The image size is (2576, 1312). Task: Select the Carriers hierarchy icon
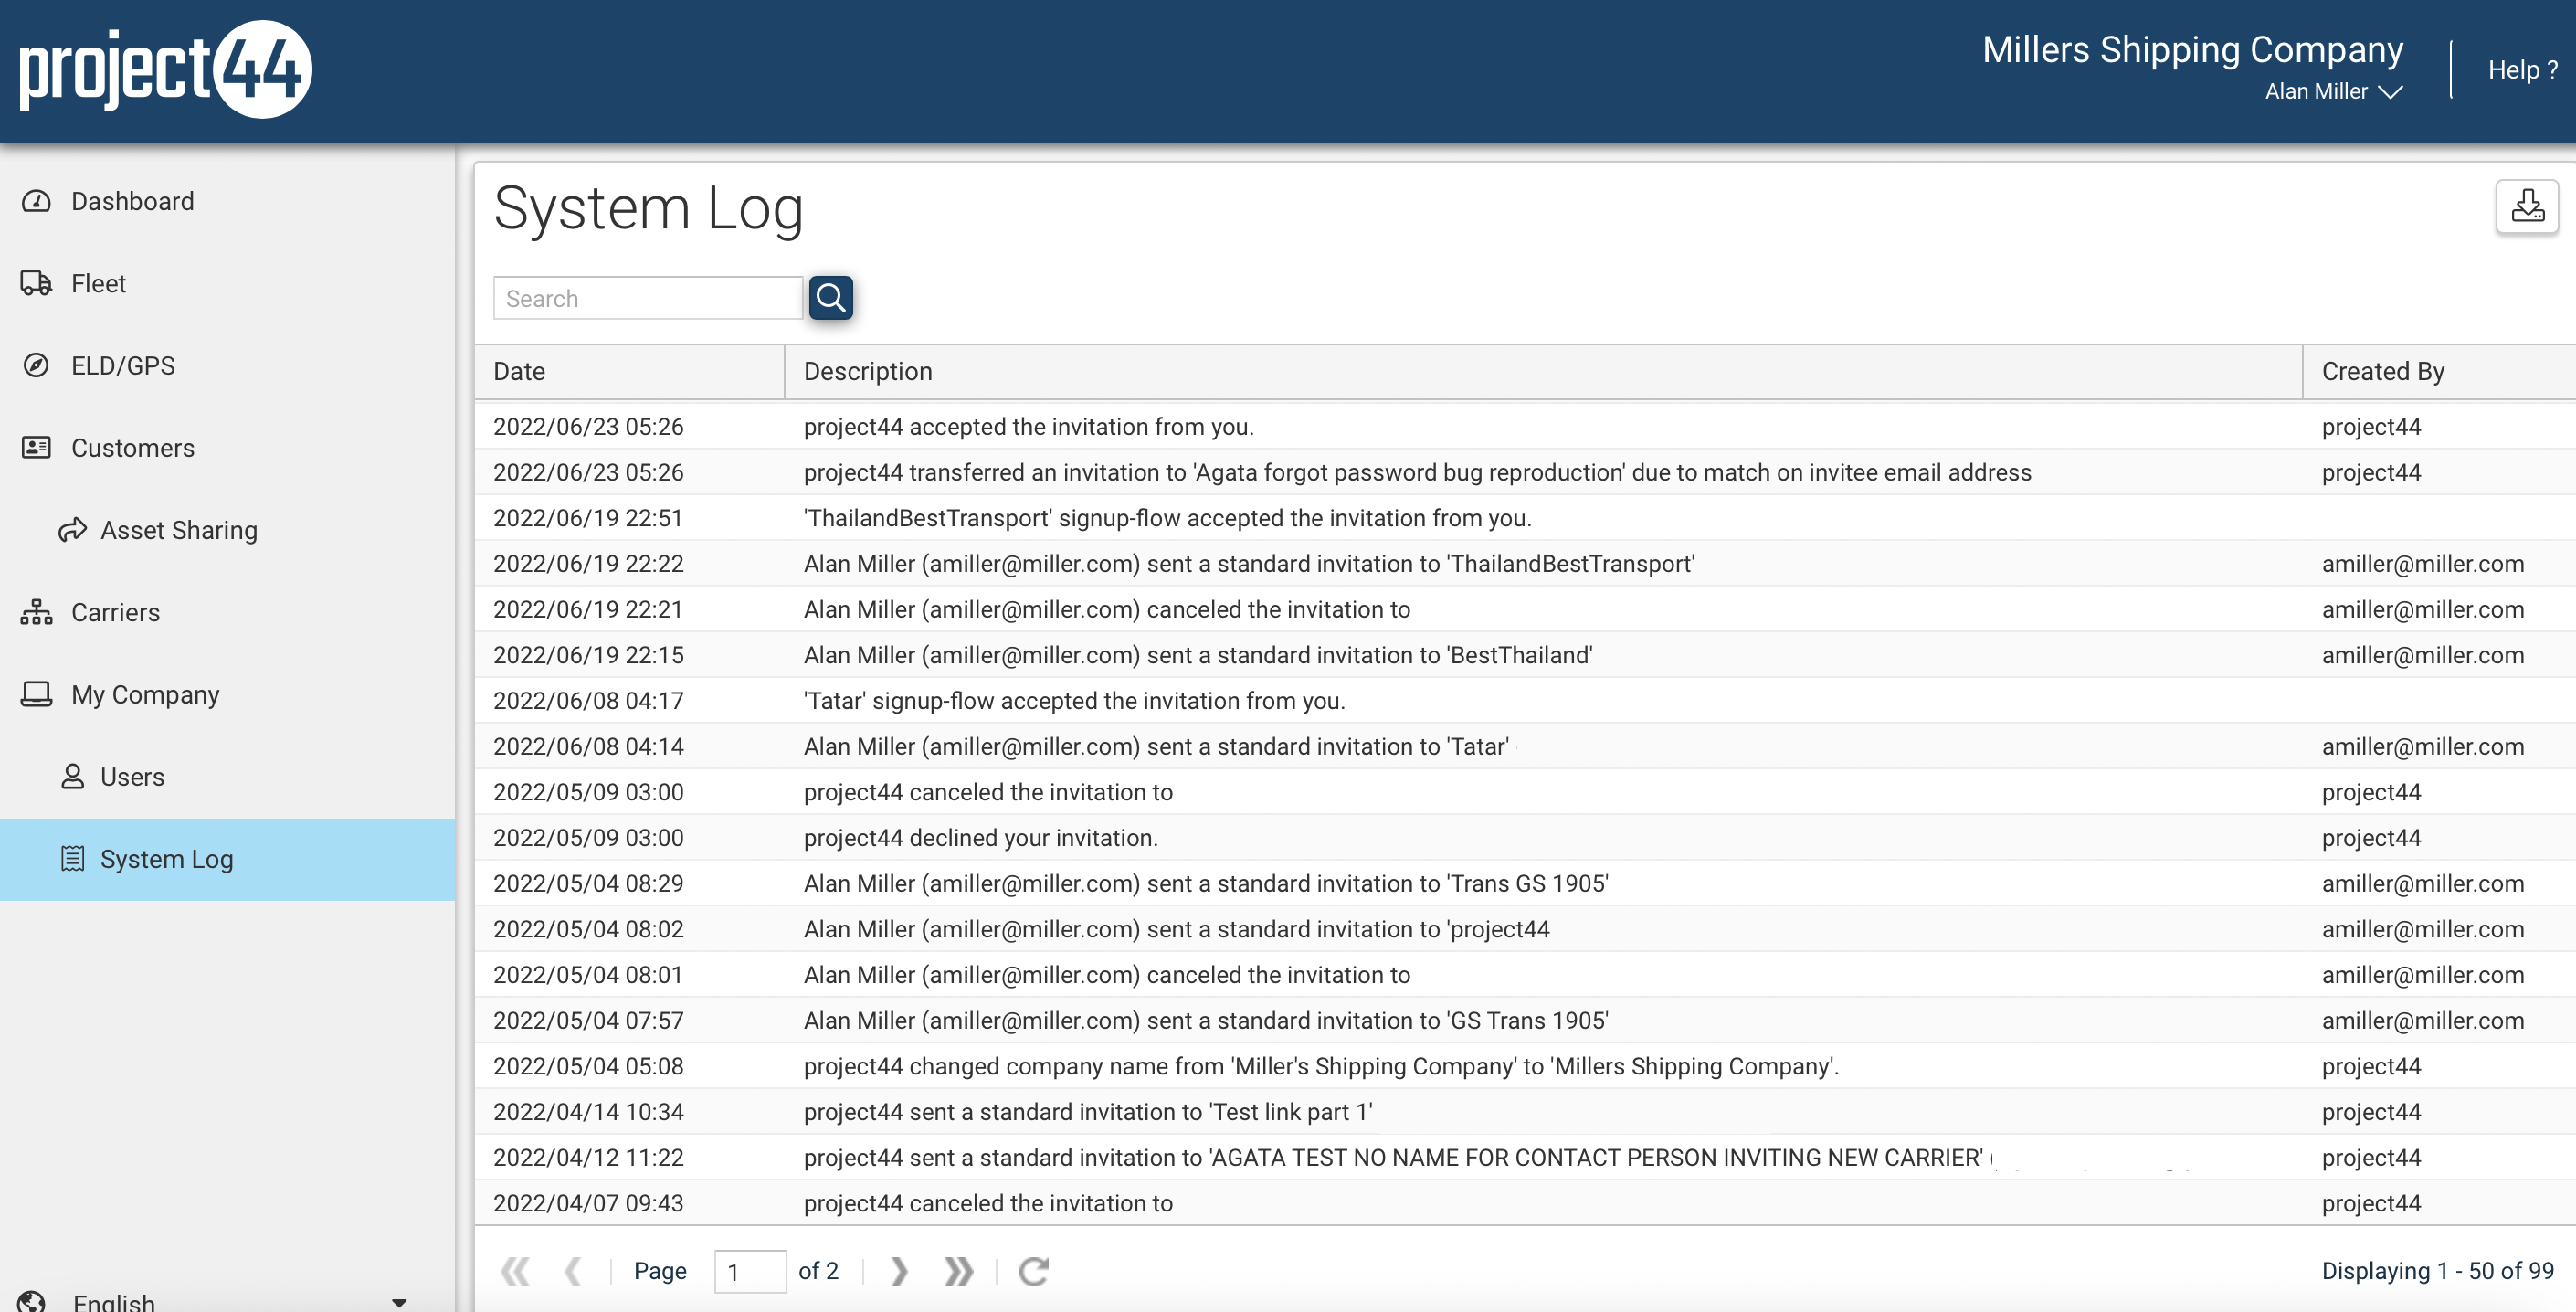point(35,612)
